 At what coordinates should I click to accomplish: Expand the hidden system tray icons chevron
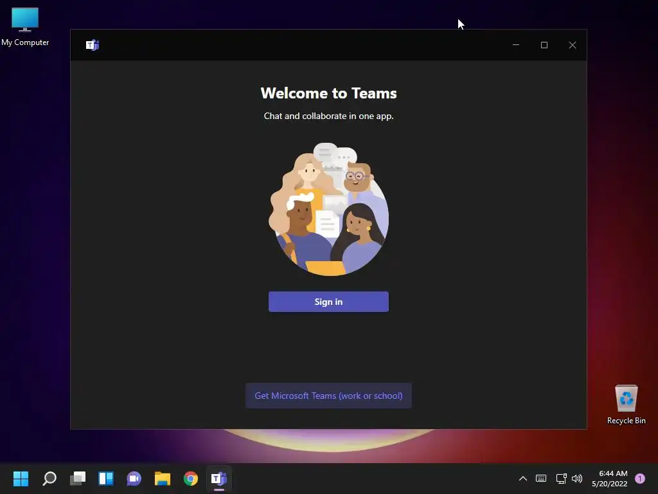coord(523,479)
